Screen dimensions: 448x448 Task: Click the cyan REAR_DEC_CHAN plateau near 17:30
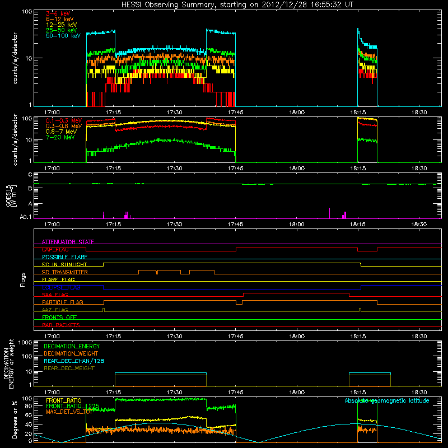pyautogui.click(x=161, y=373)
